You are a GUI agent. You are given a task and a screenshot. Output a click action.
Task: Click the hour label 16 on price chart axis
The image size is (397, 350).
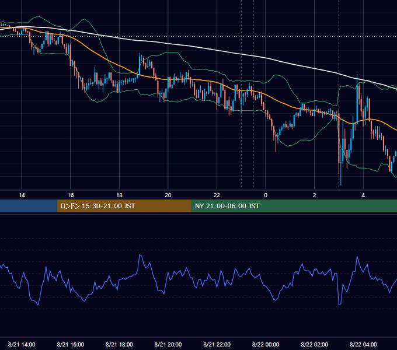pos(71,195)
